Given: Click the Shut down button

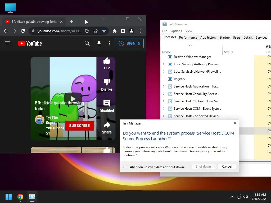Looking at the screenshot, I should coord(203,167).
